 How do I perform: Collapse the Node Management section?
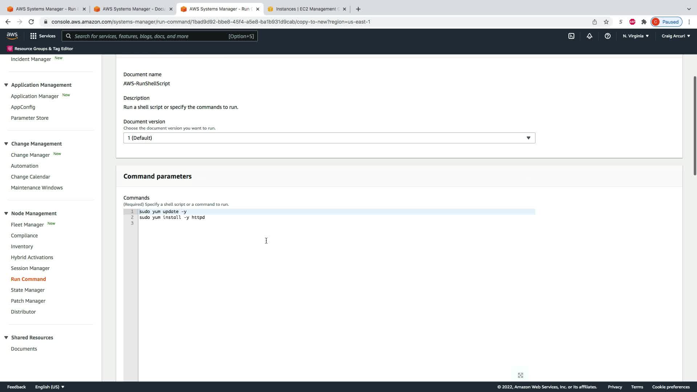pyautogui.click(x=6, y=213)
